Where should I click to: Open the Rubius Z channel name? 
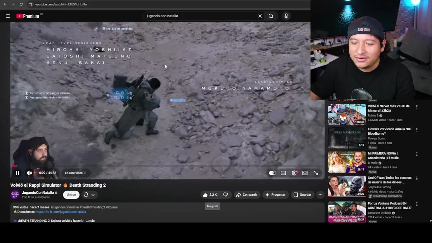[373, 115]
